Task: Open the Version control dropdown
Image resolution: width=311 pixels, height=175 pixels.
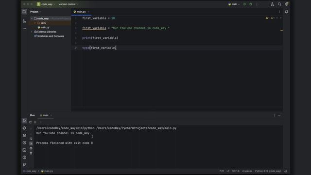Action: tap(68, 4)
